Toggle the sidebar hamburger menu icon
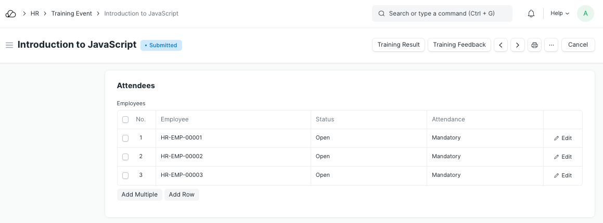The image size is (603, 223). coord(9,45)
